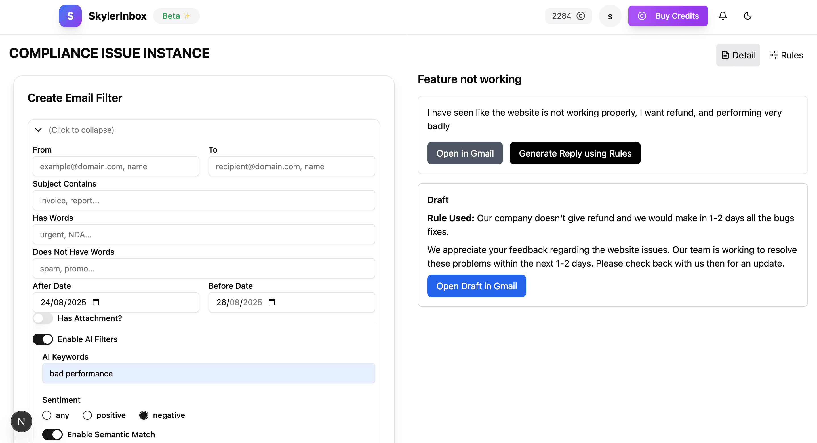The image size is (817, 443).
Task: Click the round N badge at bottom-left
Action: [x=21, y=421]
